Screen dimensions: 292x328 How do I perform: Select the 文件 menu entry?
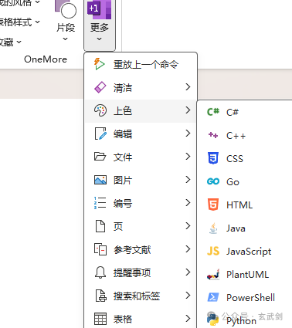pyautogui.click(x=141, y=157)
